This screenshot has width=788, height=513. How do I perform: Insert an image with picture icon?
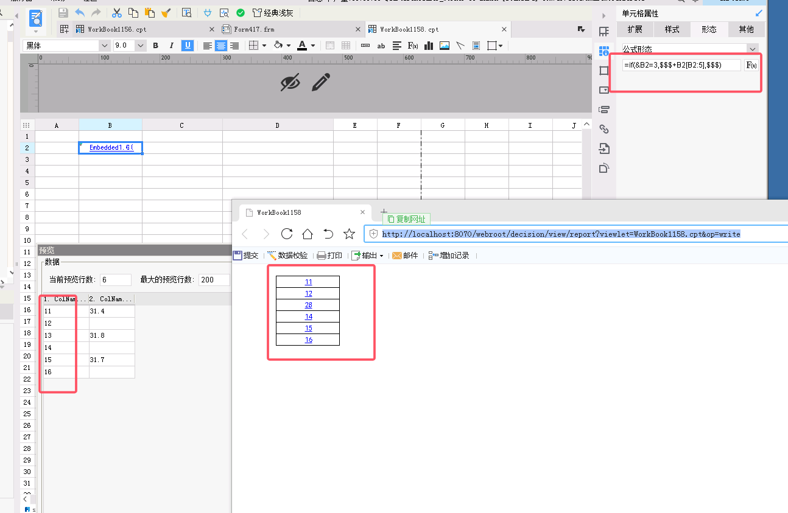445,46
